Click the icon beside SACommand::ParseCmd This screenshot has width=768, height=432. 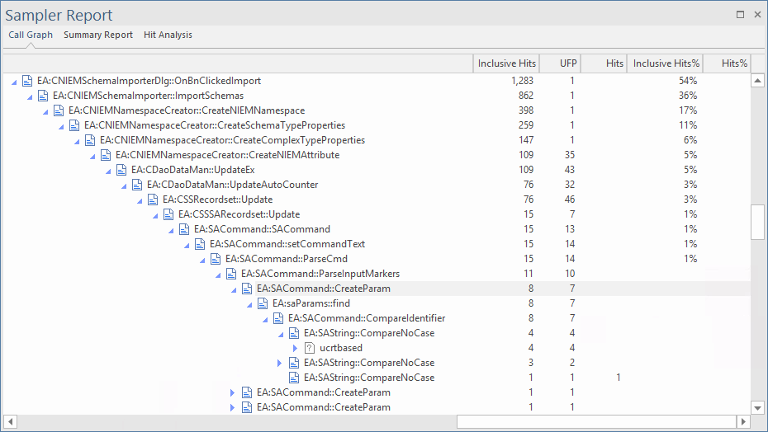pyautogui.click(x=216, y=259)
